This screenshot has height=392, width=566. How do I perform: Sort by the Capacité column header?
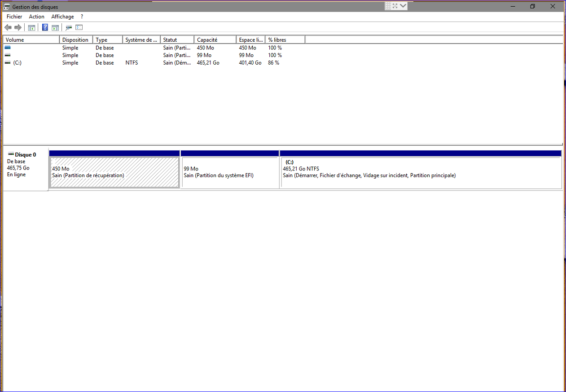215,40
